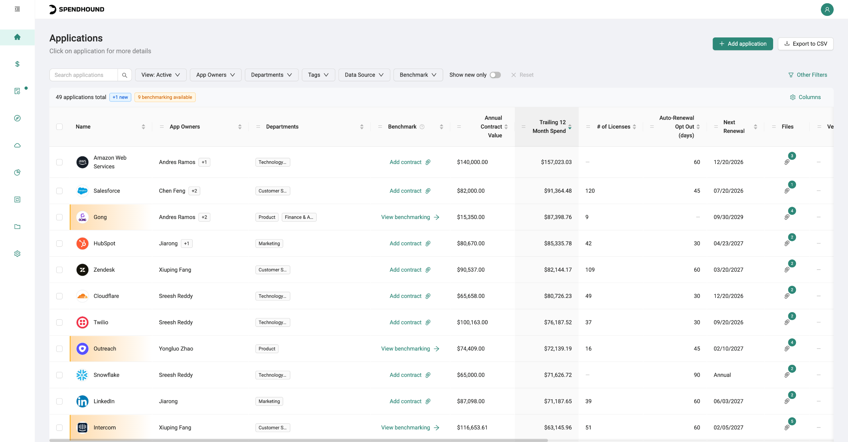Open the settings gear in sidebar

pos(17,254)
